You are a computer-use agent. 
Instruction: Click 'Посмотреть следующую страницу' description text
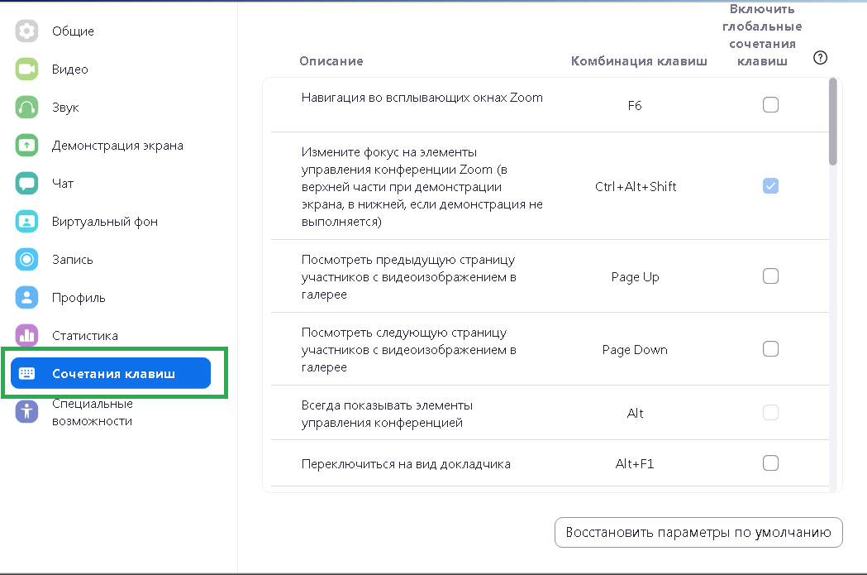coord(408,350)
